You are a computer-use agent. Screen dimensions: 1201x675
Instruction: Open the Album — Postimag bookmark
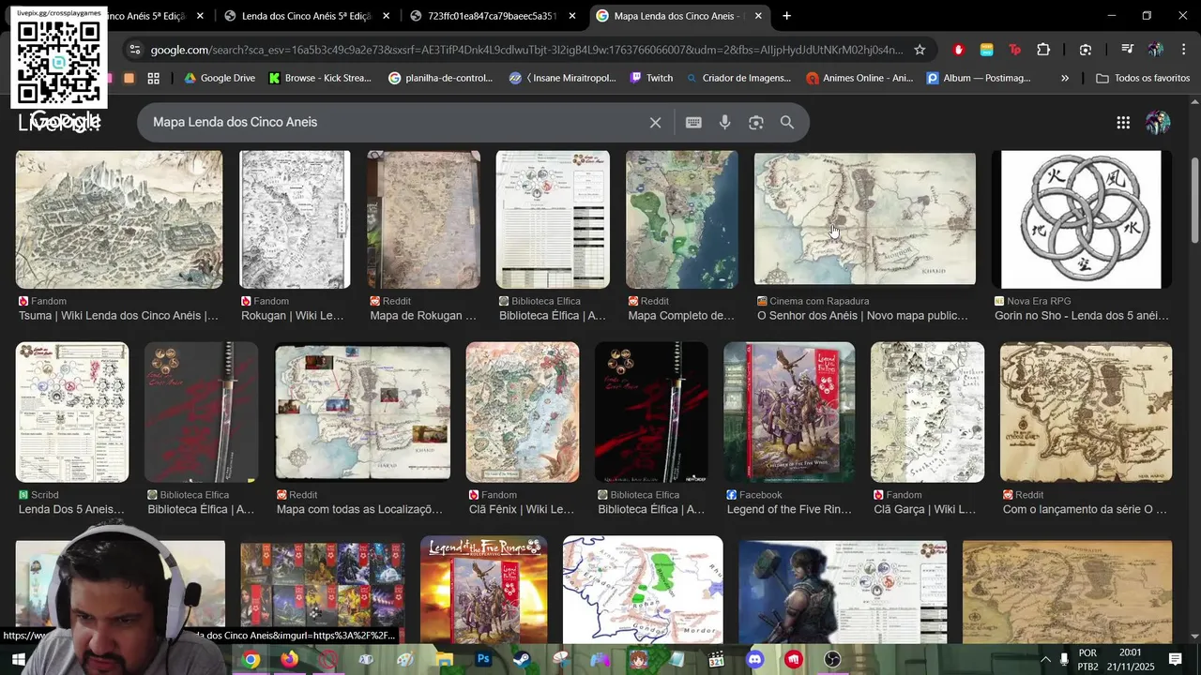click(979, 78)
